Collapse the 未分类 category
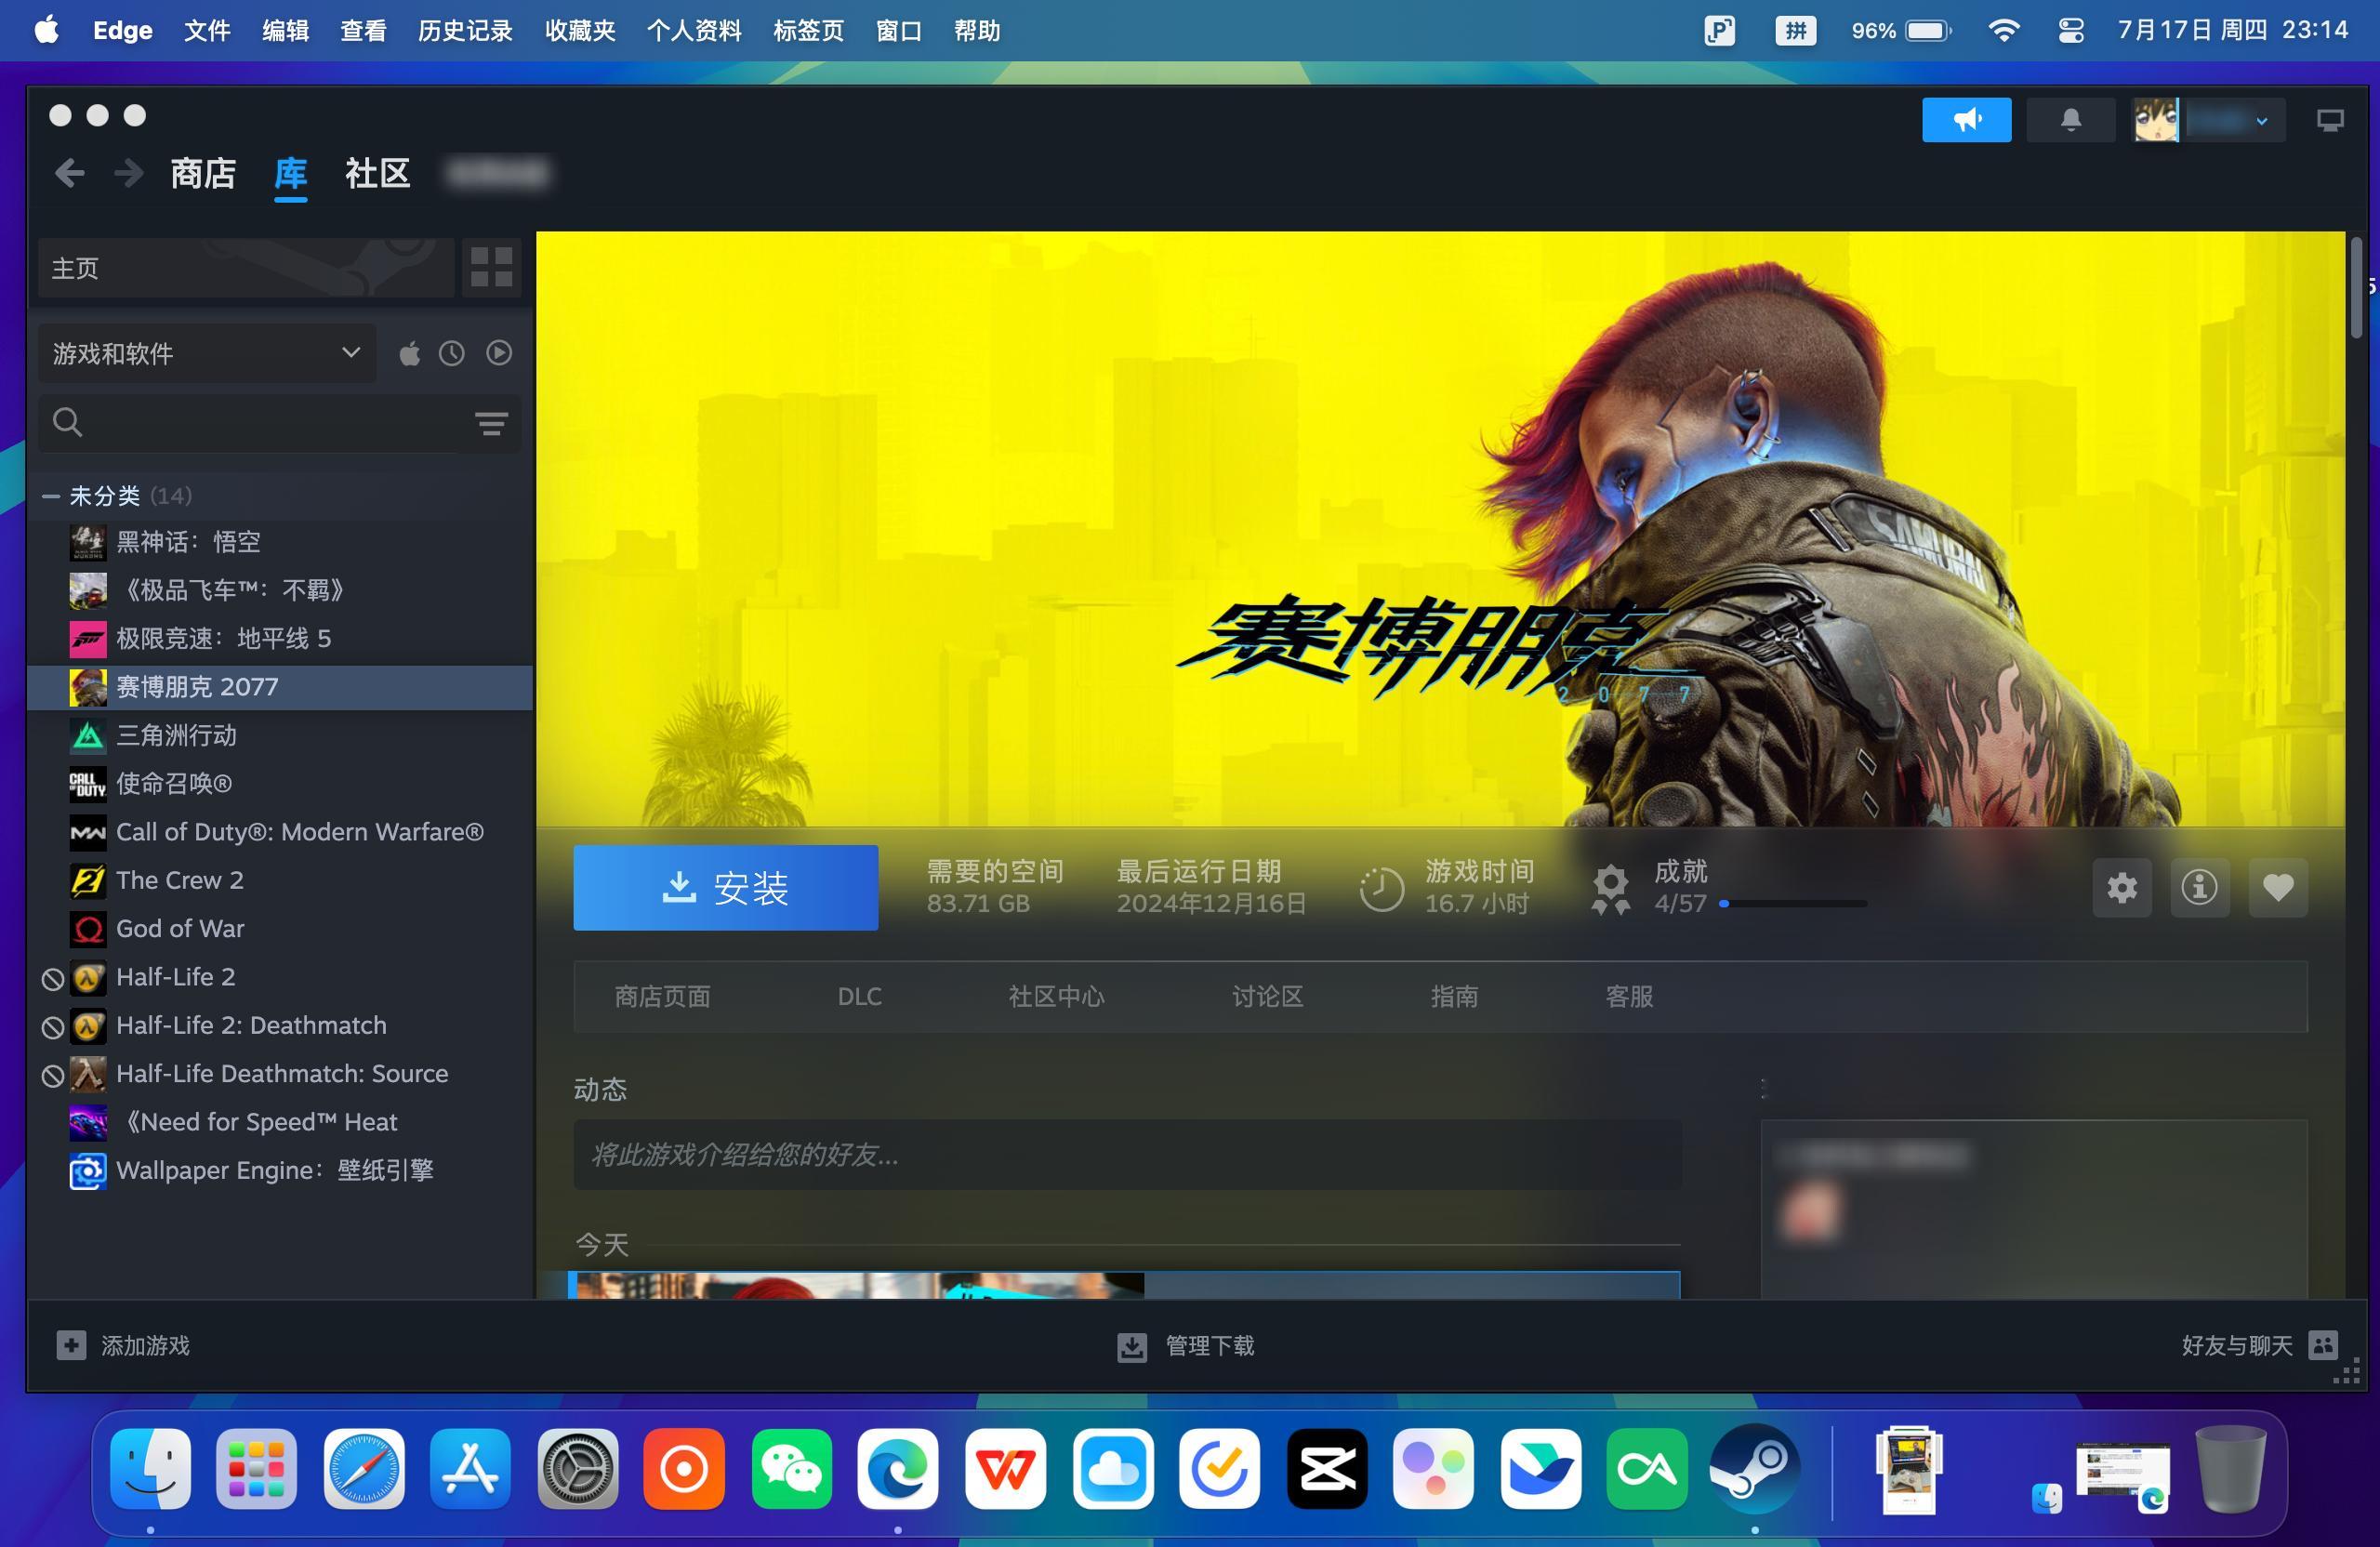 tap(50, 496)
